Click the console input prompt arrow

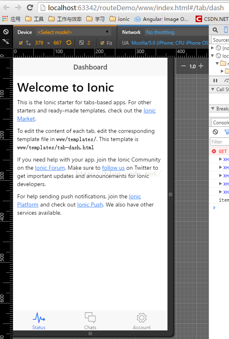click(x=214, y=208)
